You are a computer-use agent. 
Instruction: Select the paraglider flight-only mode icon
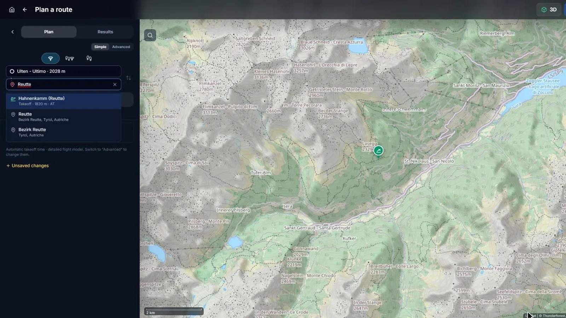click(51, 58)
